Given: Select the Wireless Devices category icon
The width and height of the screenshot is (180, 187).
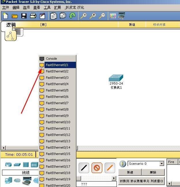Looking at the screenshot, I should (34, 165).
